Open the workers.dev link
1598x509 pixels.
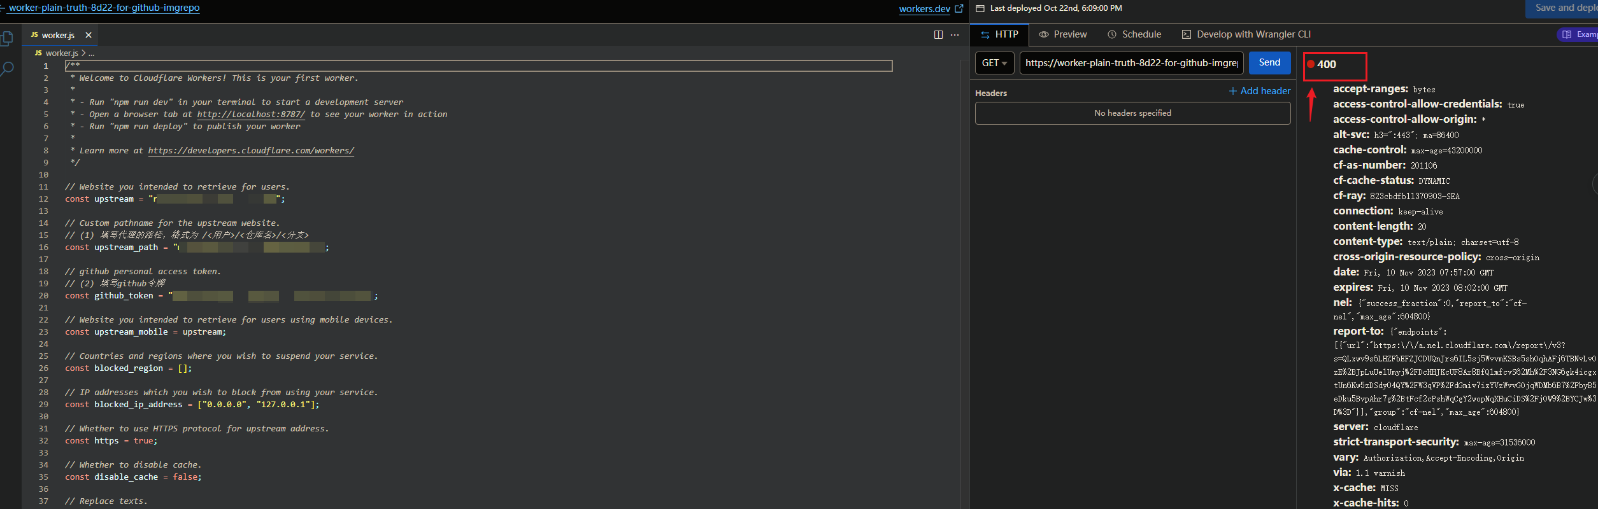point(924,9)
